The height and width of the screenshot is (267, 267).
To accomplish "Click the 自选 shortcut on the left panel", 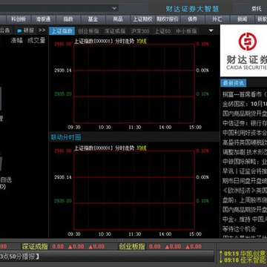I will point(6,179).
